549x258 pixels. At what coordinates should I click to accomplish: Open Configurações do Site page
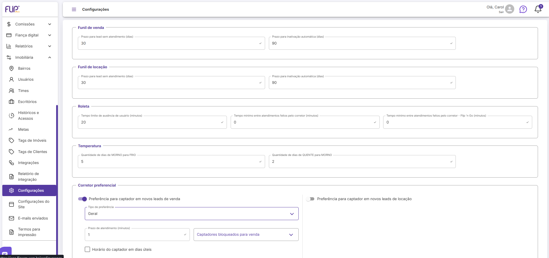[x=34, y=204]
